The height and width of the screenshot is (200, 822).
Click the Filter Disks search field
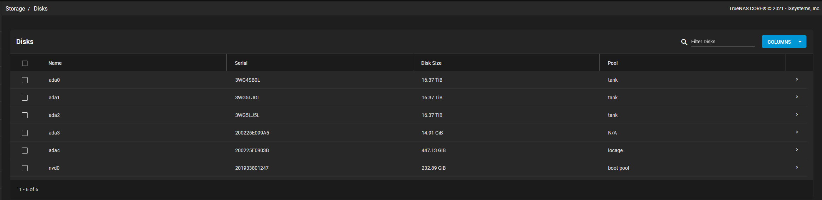pos(722,42)
